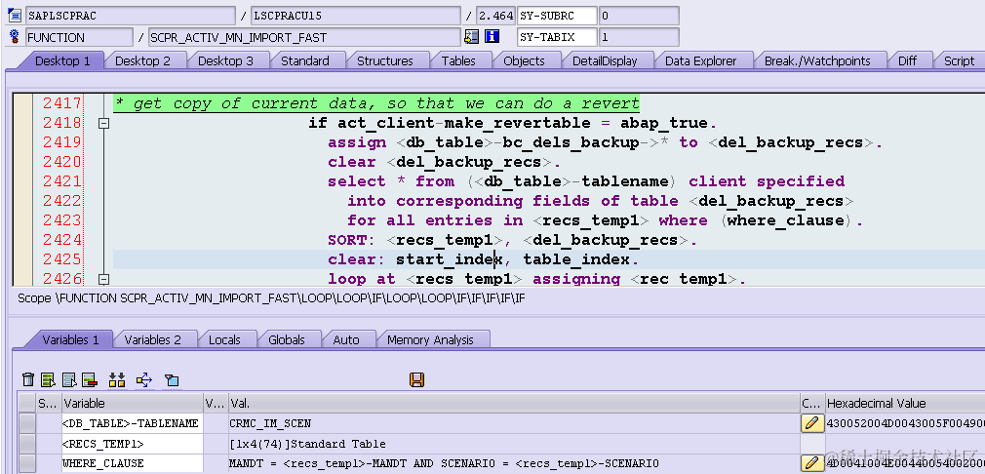Screen dimensions: 985x474
Task: Open the Auto variables tab
Action: tap(345, 339)
